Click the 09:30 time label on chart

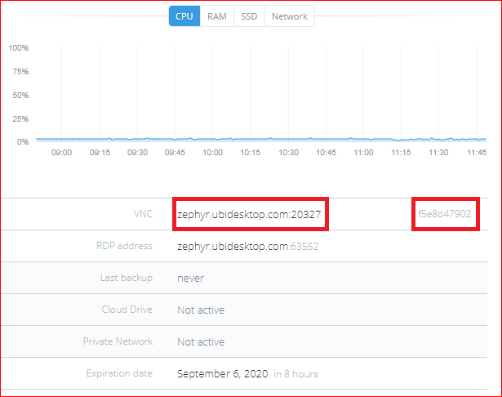pyautogui.click(x=137, y=153)
